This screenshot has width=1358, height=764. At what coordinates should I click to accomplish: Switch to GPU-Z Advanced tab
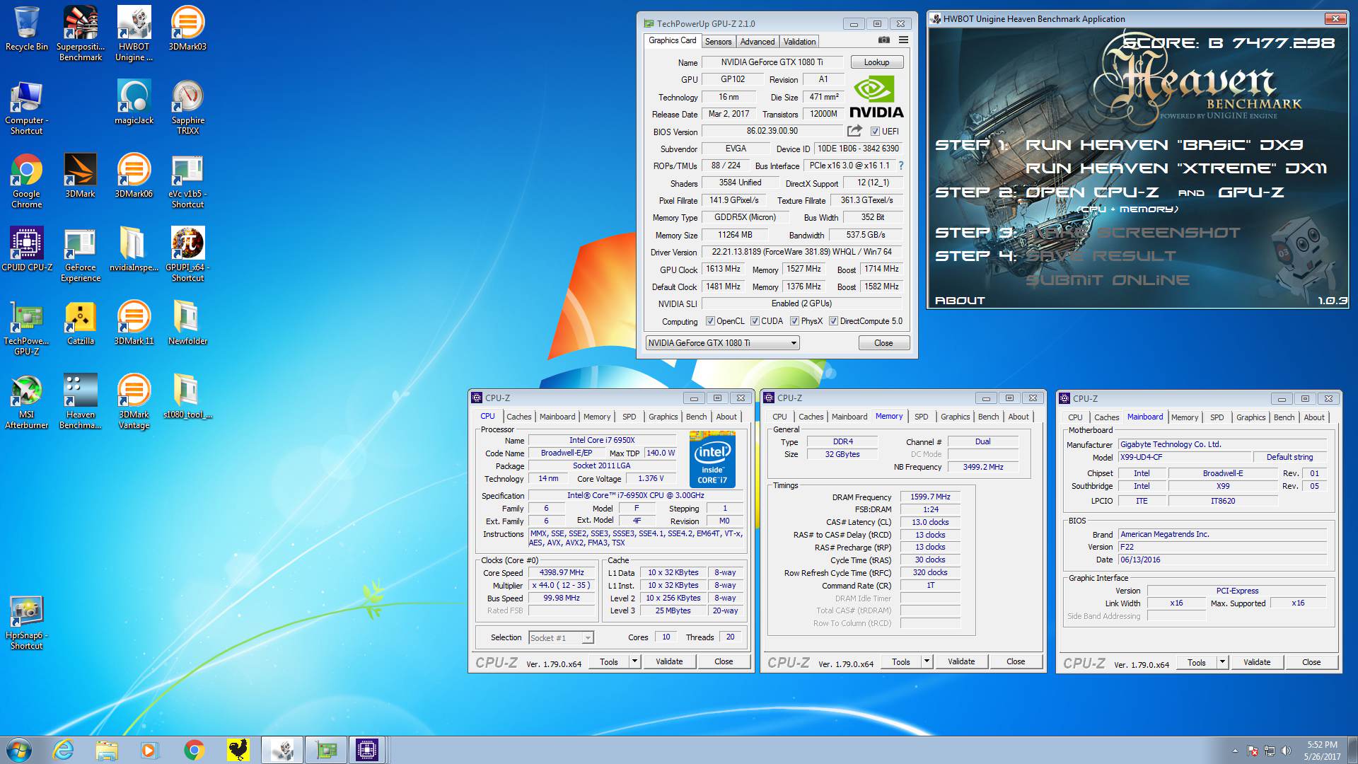click(758, 42)
